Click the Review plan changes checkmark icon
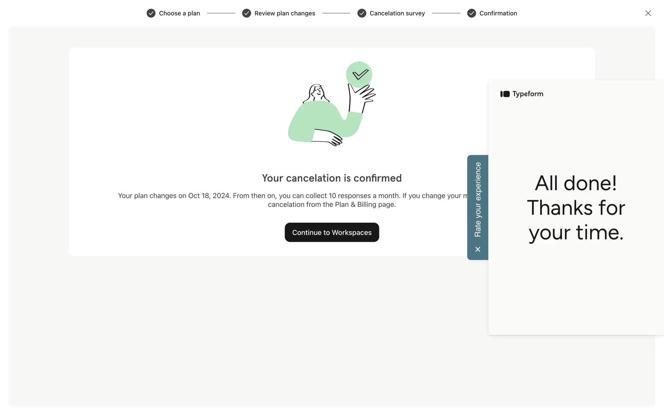The width and height of the screenshot is (664, 415). tap(246, 13)
